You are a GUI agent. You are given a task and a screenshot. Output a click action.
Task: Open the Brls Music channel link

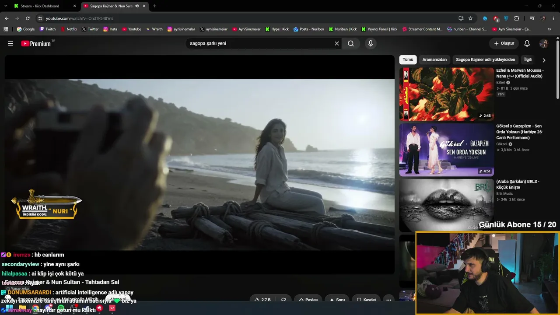504,193
